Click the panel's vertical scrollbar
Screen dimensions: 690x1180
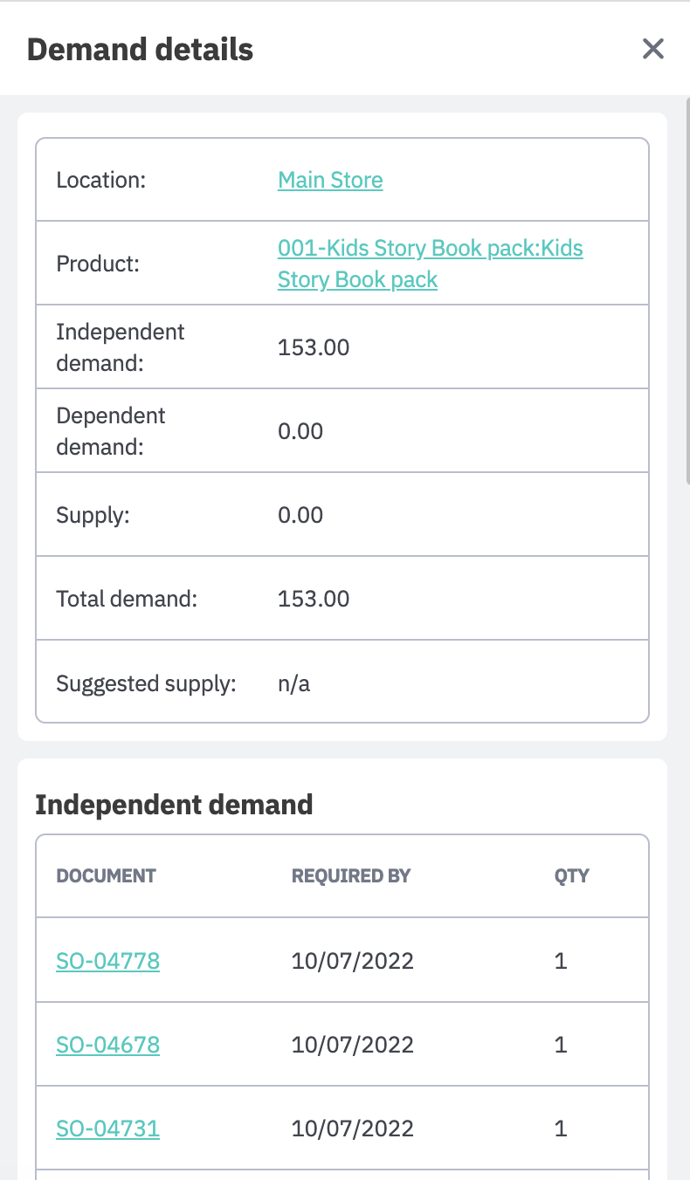(687, 288)
